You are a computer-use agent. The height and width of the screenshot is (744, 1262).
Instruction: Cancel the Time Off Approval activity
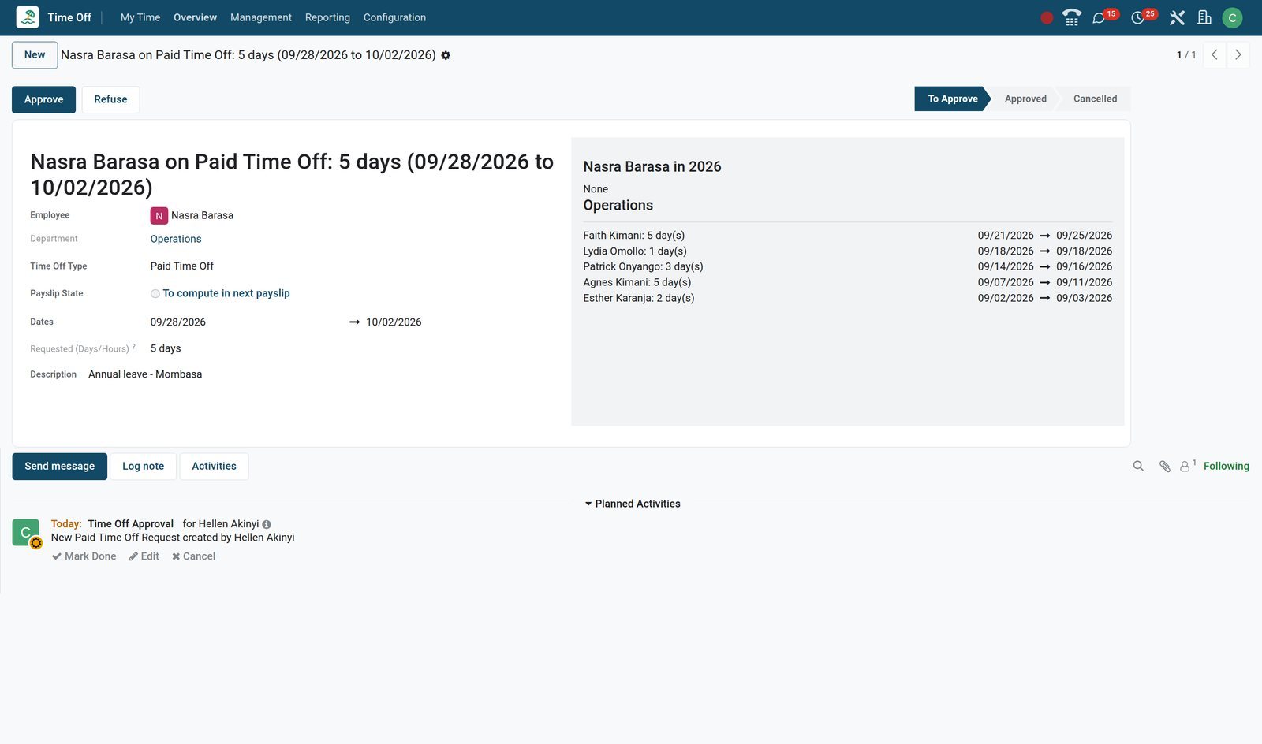pyautogui.click(x=193, y=556)
